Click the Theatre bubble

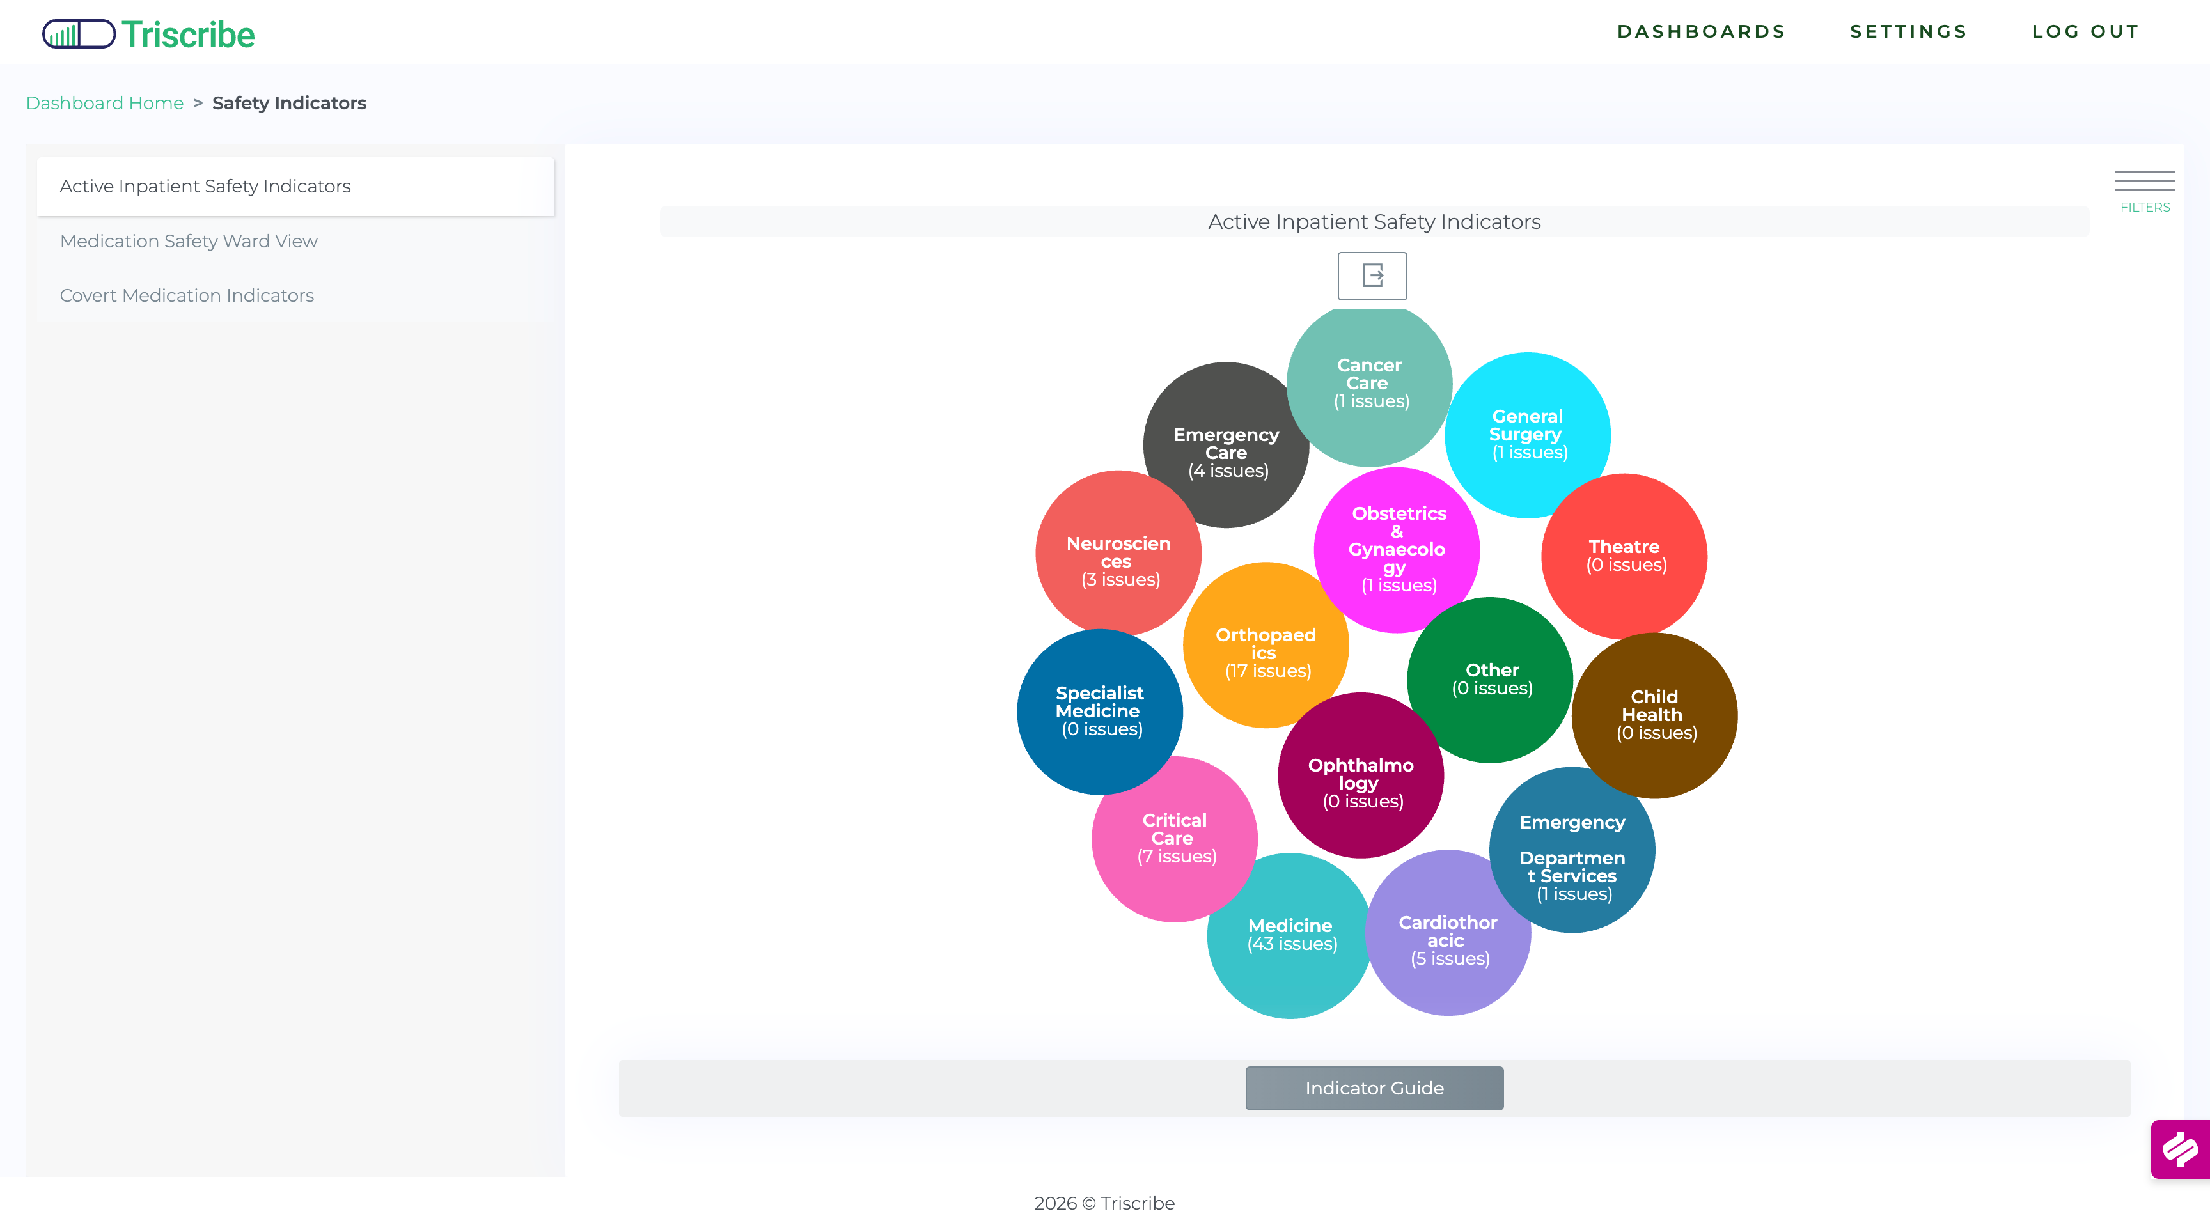pyautogui.click(x=1624, y=556)
